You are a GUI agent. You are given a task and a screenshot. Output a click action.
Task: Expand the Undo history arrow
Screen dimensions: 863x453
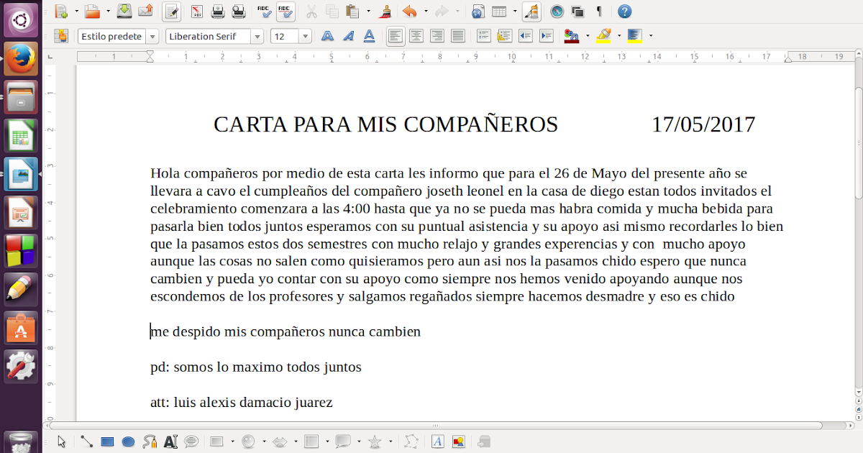pos(426,12)
